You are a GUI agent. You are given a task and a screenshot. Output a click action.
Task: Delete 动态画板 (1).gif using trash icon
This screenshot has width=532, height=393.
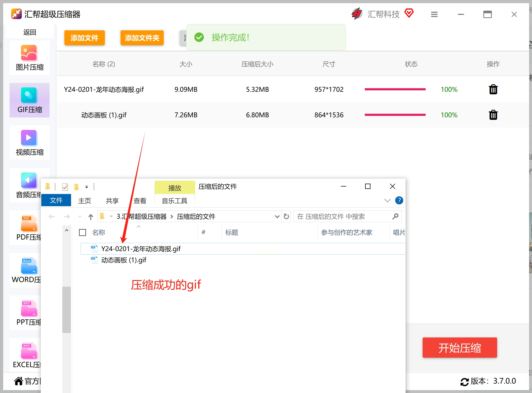[x=493, y=115]
